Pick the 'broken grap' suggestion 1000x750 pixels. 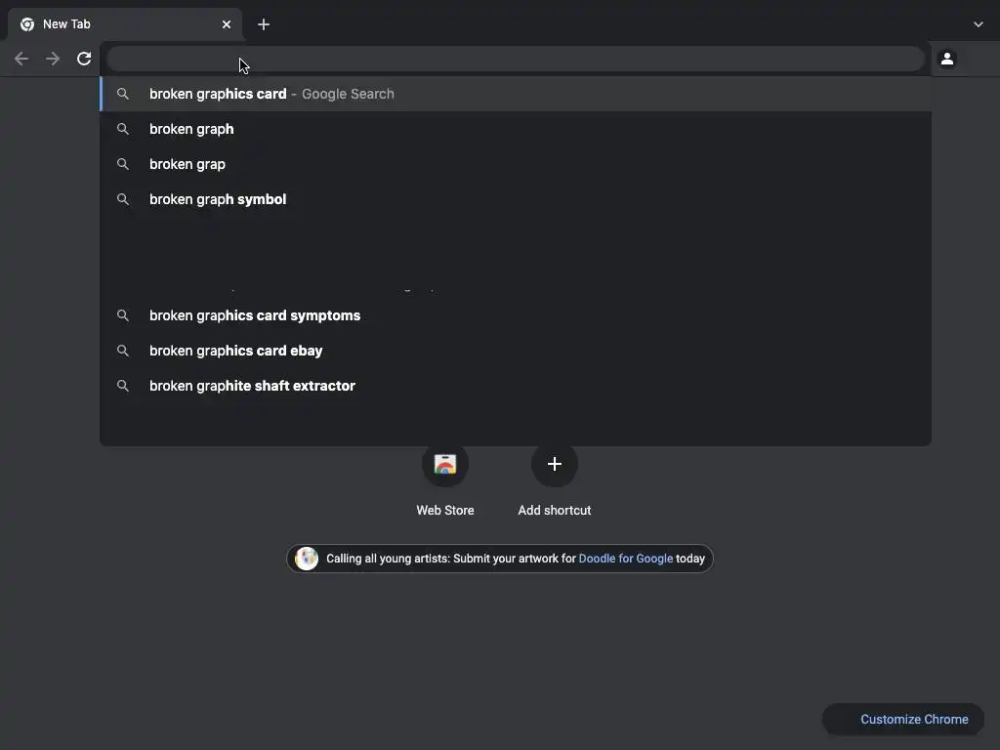coord(187,164)
